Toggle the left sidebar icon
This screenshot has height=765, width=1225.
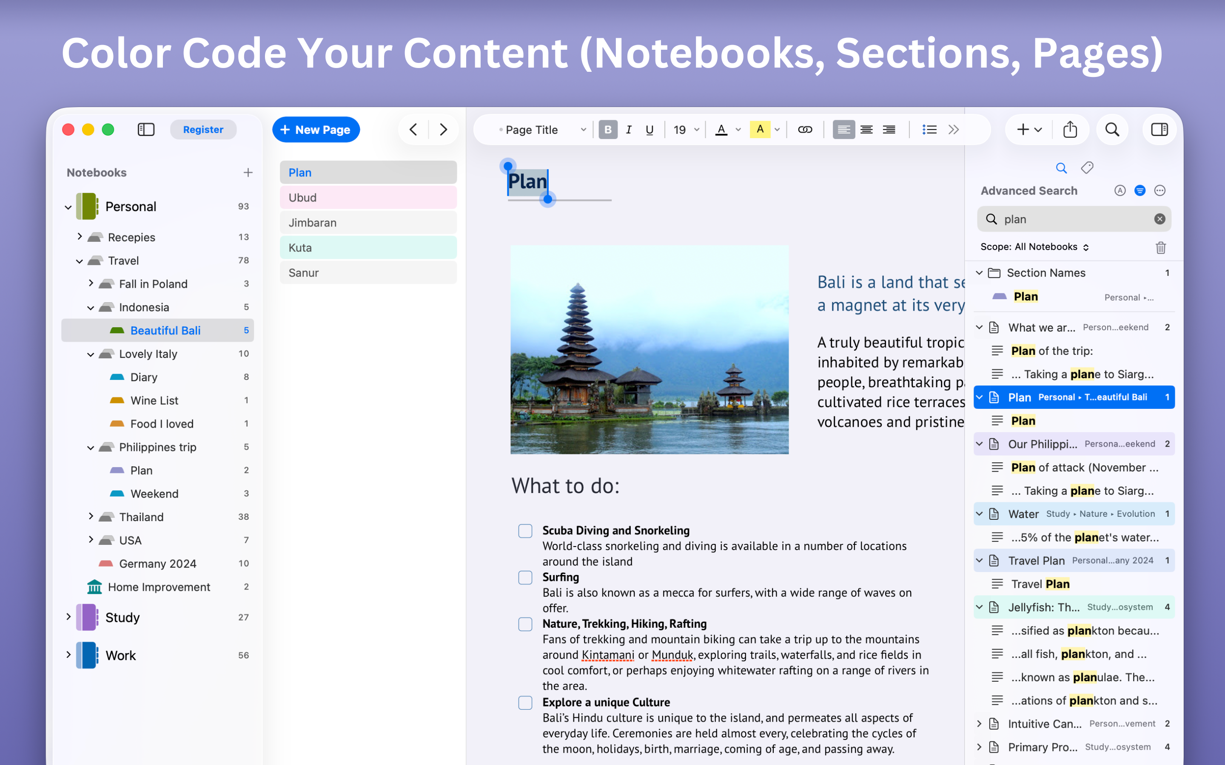coord(146,130)
